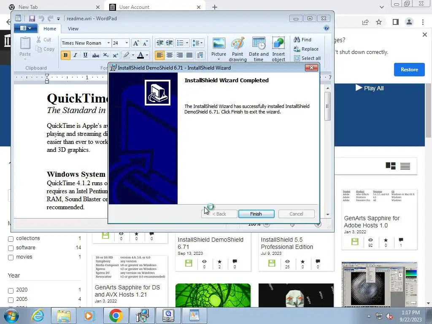
Task: Align text right in WordPad
Action: pos(179,55)
